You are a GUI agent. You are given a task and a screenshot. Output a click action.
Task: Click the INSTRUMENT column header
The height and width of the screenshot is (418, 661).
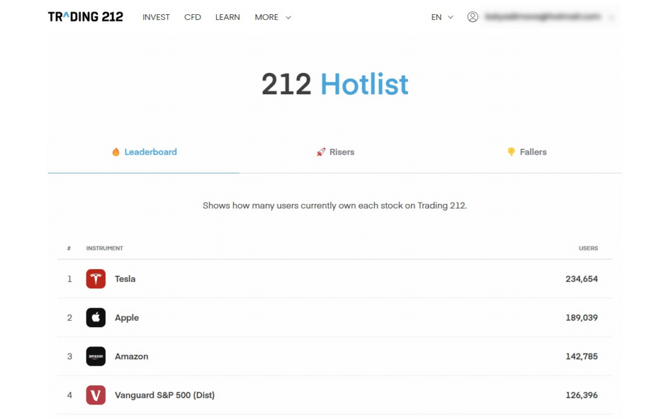[x=105, y=248]
